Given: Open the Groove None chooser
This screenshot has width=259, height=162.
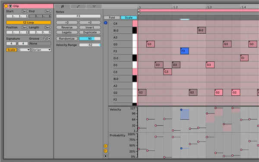Looking at the screenshot, I should (x=40, y=44).
